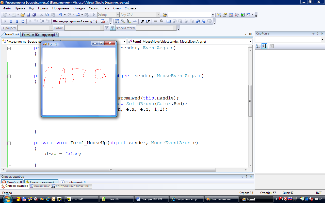
Task: Click the Copy icon in the toolbar
Action: (47, 15)
